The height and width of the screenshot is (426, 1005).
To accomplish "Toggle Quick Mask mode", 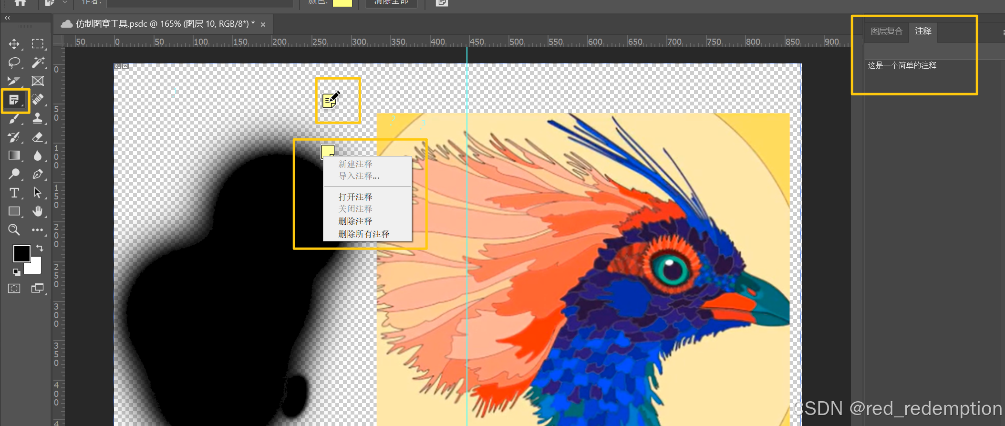I will tap(14, 289).
